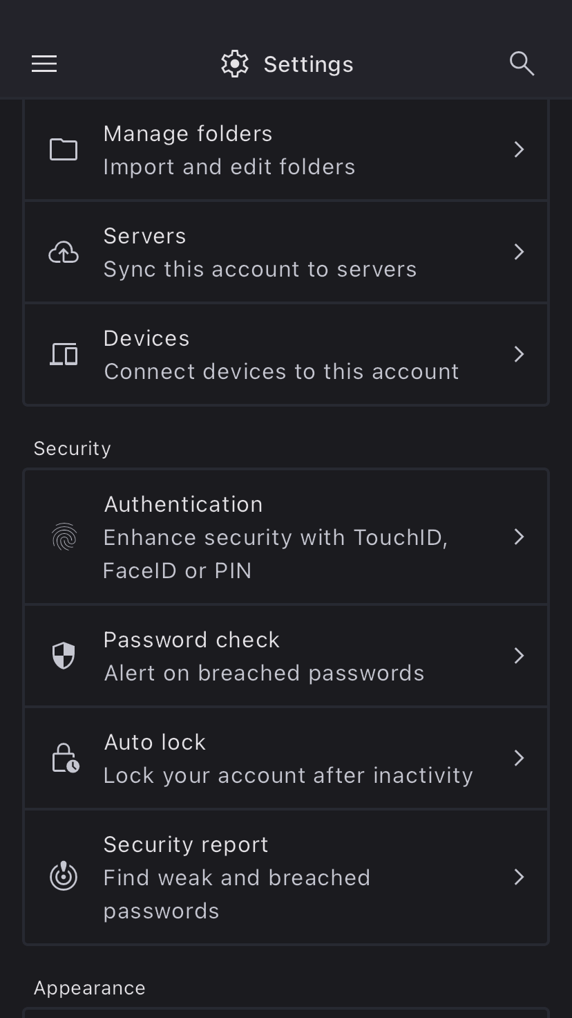Tap "Connect devices to this account"
This screenshot has width=572, height=1018.
point(281,371)
